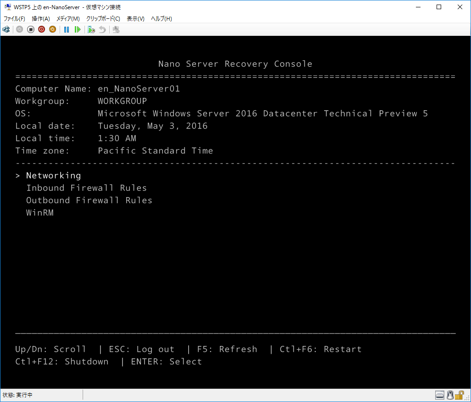Click the greyed-out Revert arrow icon
The height and width of the screenshot is (402, 471).
tap(102, 29)
